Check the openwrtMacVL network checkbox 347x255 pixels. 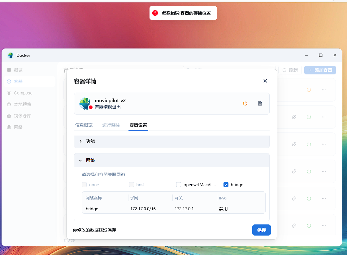179,185
